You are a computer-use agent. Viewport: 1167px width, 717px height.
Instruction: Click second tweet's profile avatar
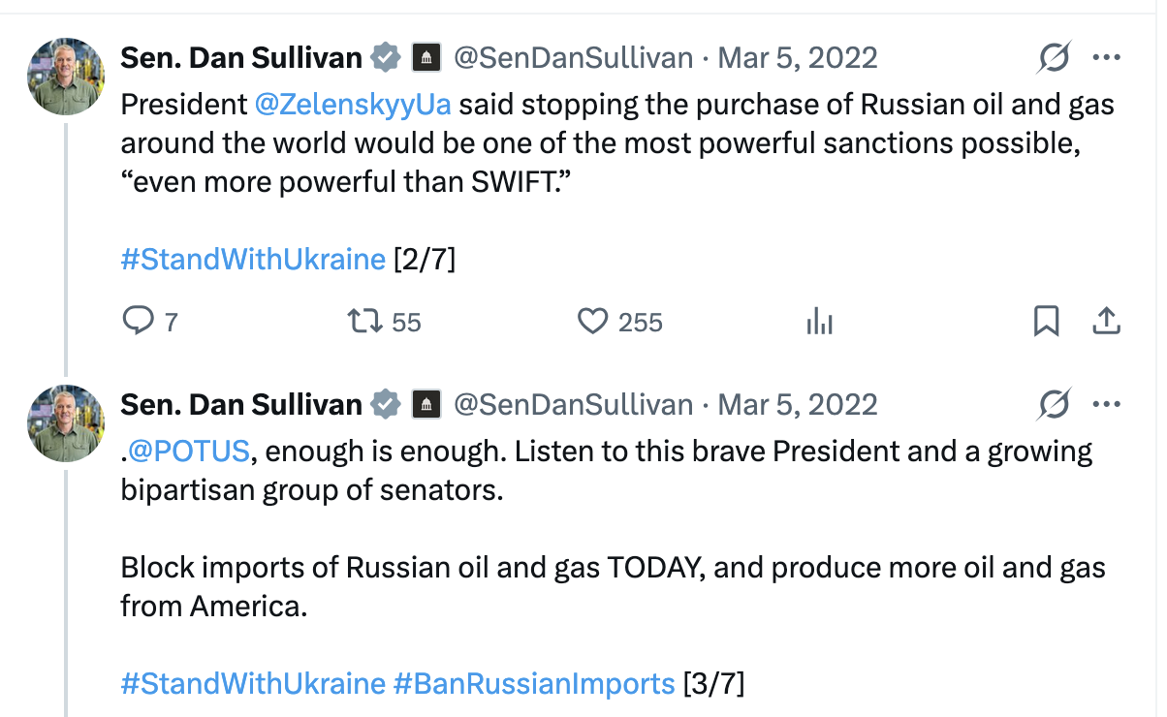pos(66,423)
